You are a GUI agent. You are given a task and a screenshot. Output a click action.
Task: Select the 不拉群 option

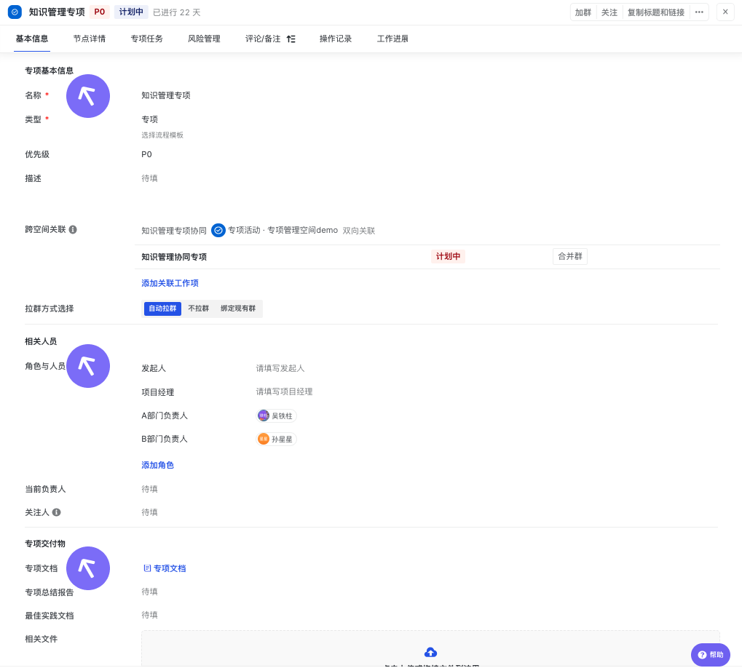(198, 309)
